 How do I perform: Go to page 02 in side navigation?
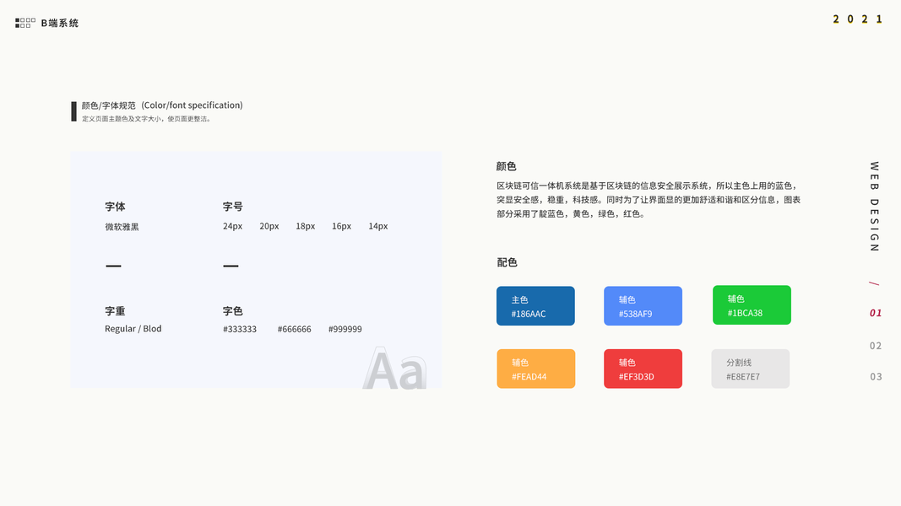pyautogui.click(x=875, y=346)
